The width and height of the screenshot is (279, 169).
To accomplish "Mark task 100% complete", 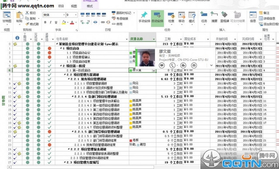I will 104,15.
